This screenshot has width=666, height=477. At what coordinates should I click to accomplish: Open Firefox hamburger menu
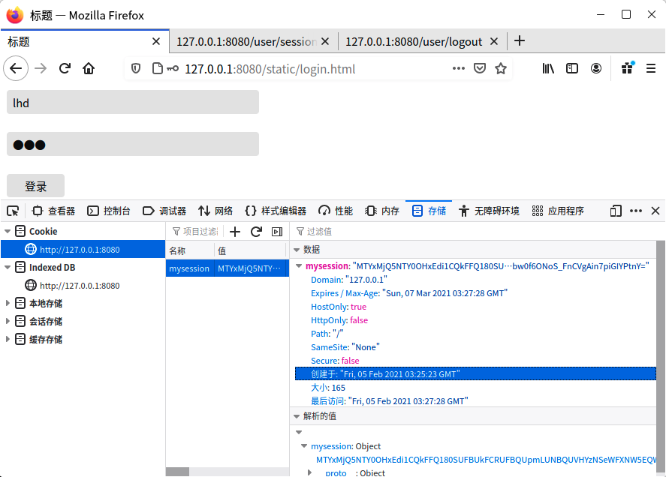tap(651, 68)
